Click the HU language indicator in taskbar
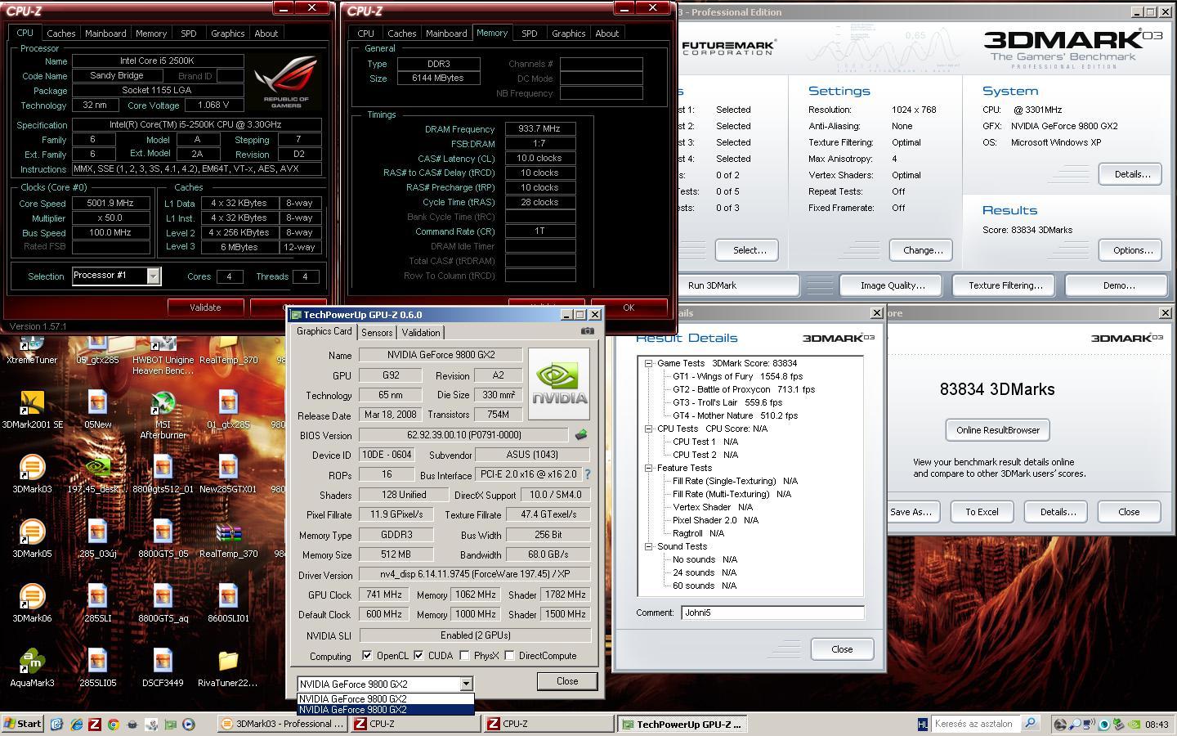The width and height of the screenshot is (1177, 736). [x=923, y=724]
